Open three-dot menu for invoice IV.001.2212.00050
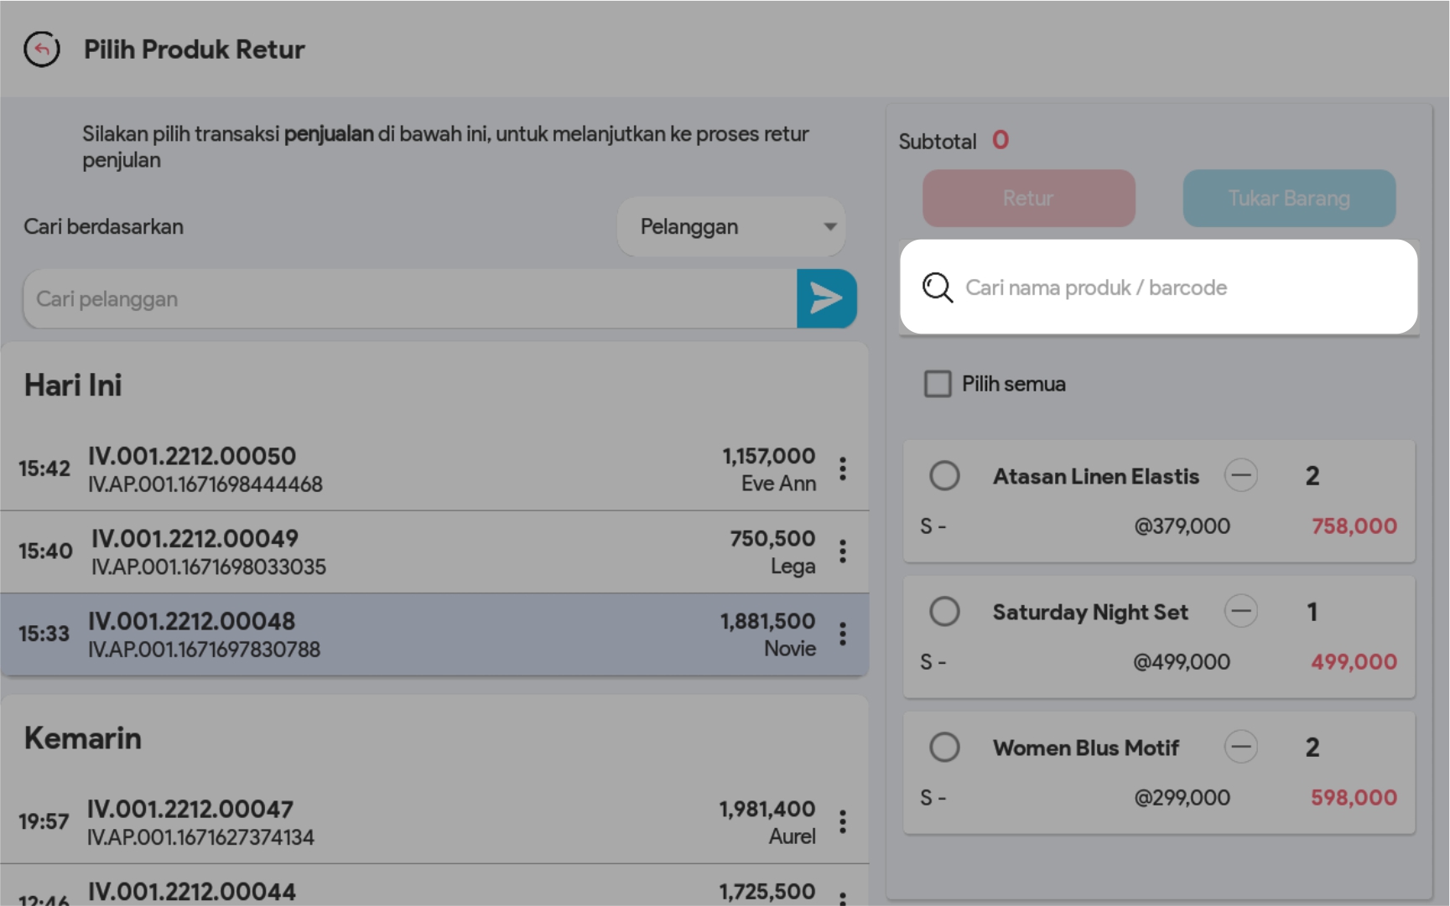 [842, 469]
